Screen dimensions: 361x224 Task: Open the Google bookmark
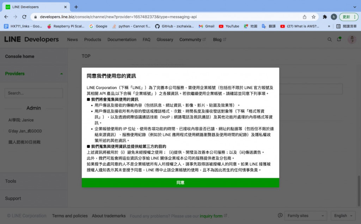point(98,26)
